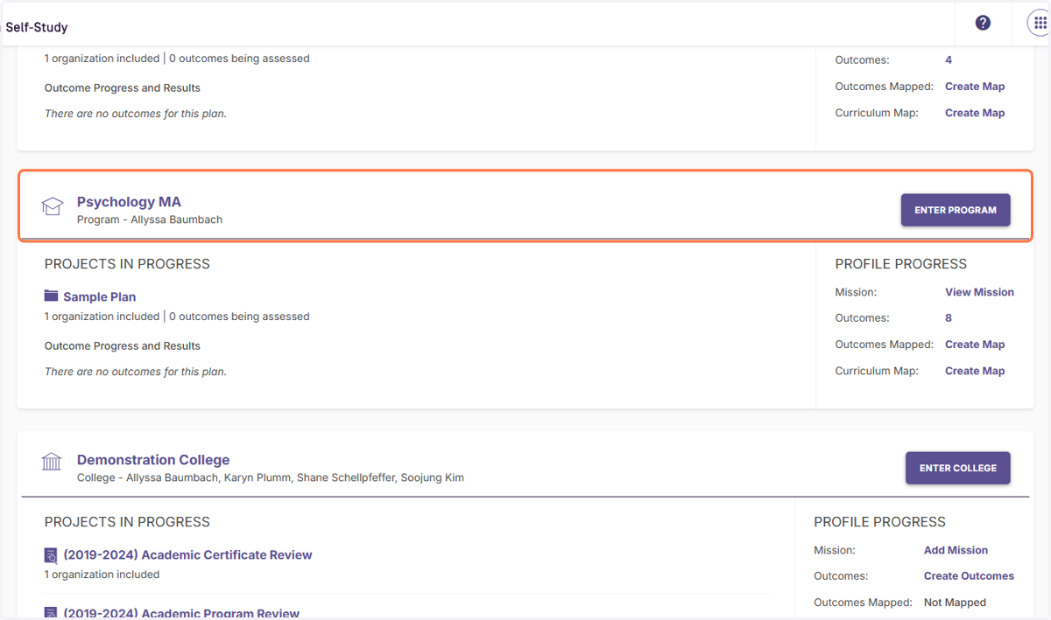1051x620 pixels.
Task: Click the ENTER COLLEGE button
Action: (x=958, y=468)
